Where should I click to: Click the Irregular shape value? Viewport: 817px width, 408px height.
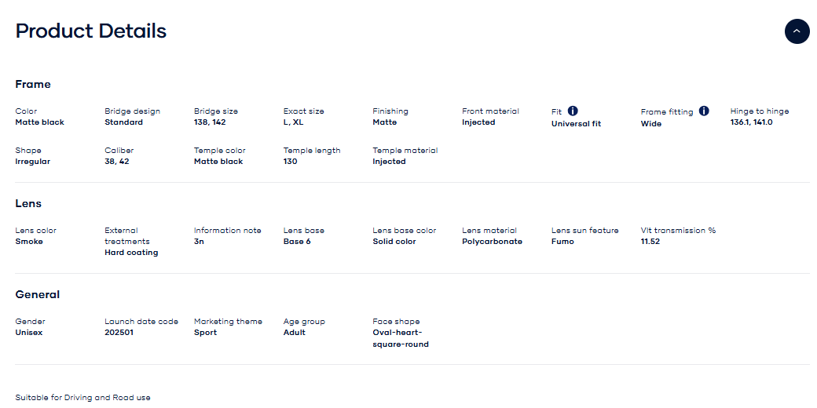[x=32, y=162]
